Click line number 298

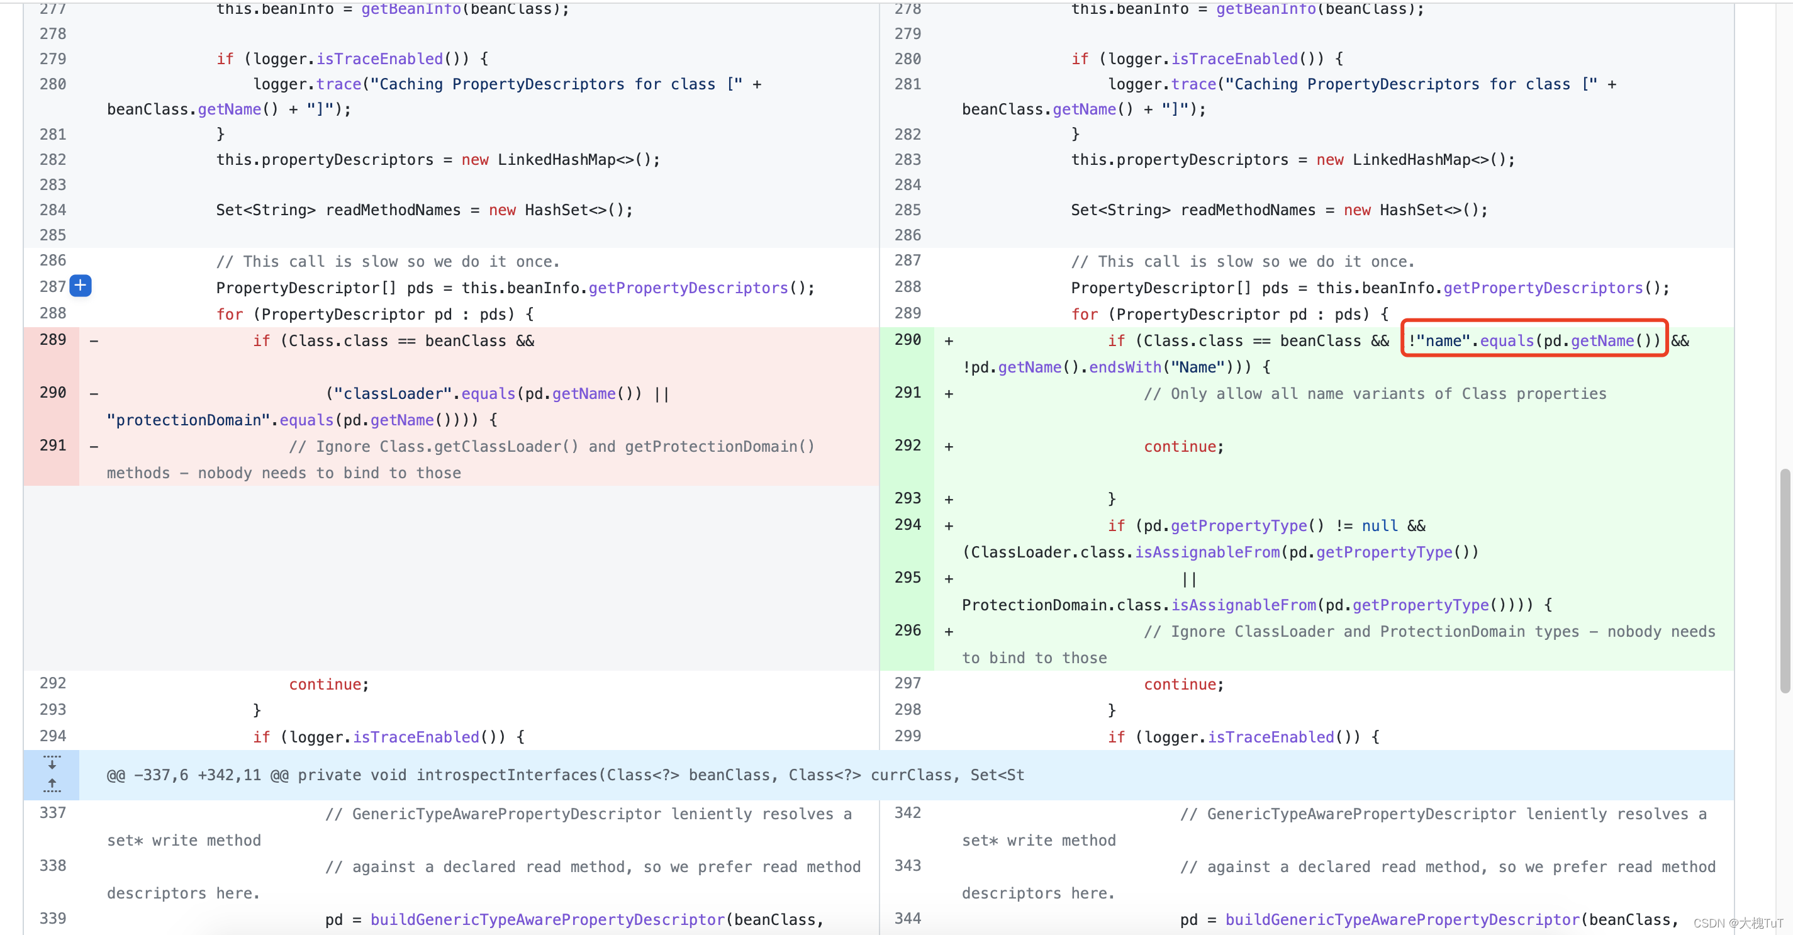coord(908,710)
